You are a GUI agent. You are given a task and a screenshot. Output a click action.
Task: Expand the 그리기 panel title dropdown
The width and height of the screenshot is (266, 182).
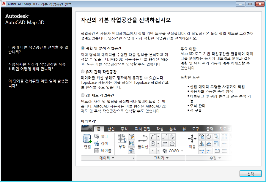click(x=167, y=158)
